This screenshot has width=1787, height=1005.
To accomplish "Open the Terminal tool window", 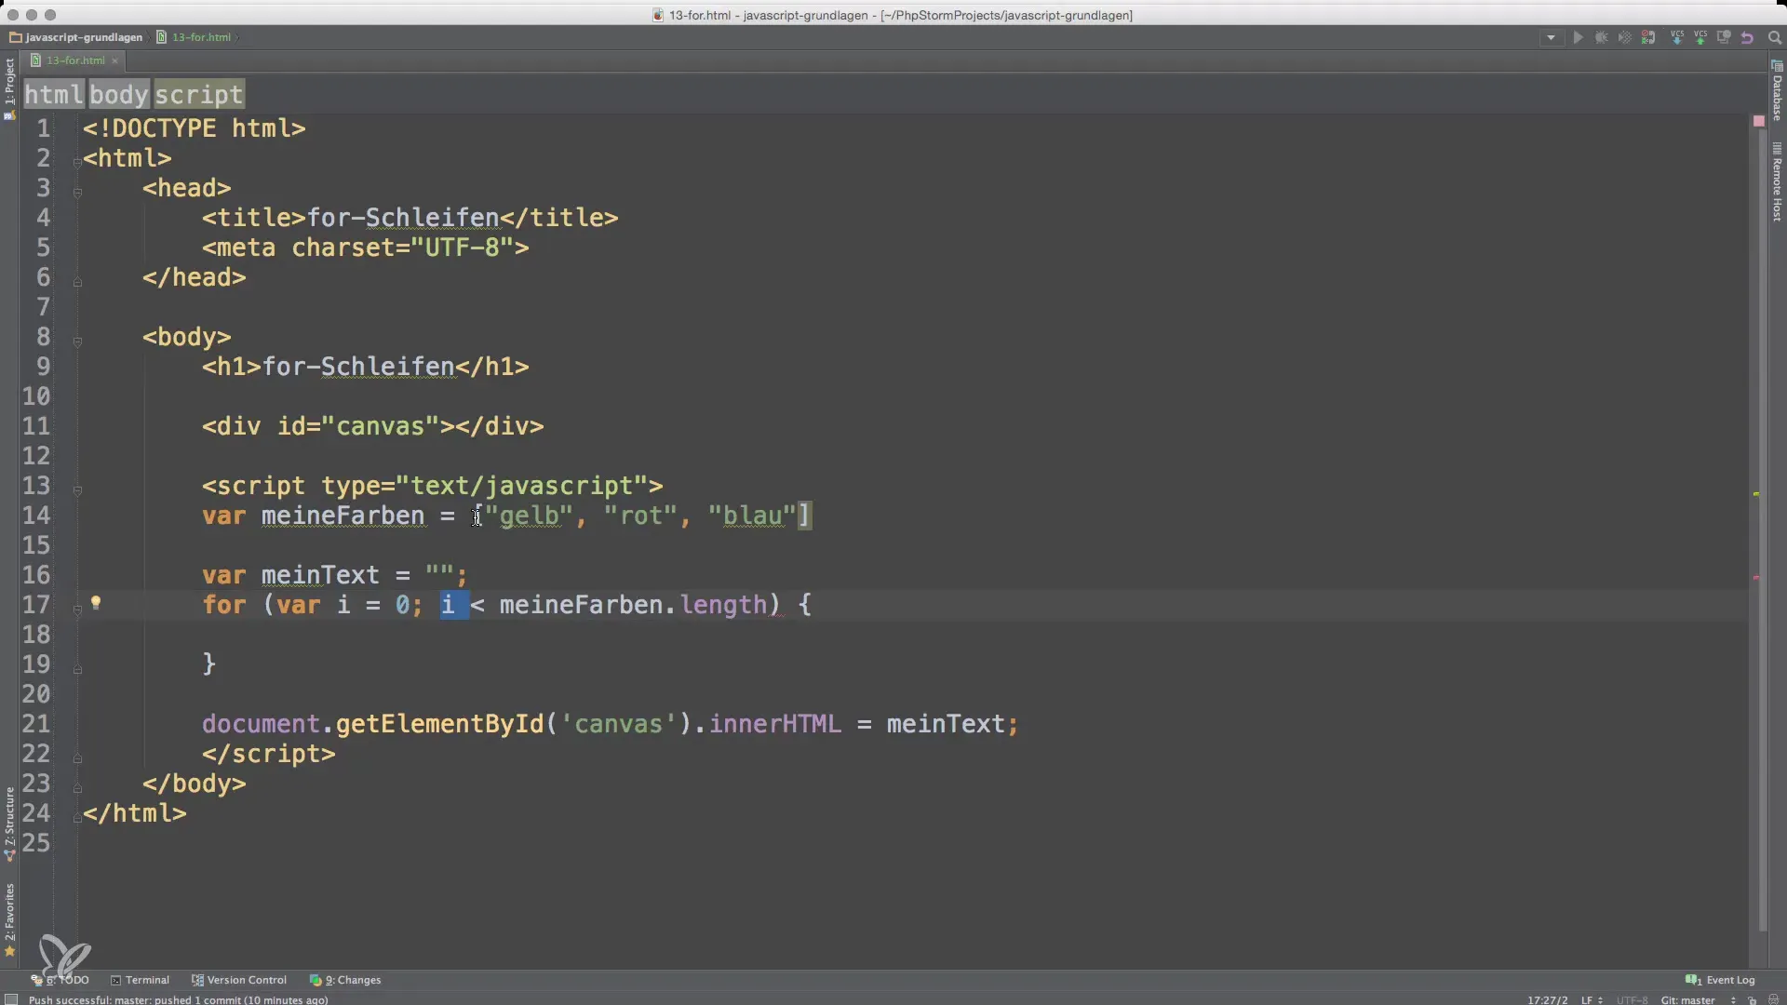I will click(x=140, y=980).
